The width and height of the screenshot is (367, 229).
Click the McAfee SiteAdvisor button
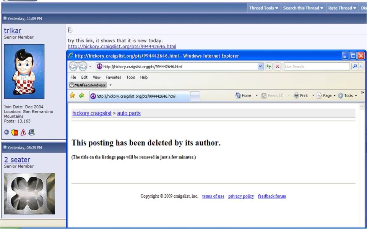[88, 85]
